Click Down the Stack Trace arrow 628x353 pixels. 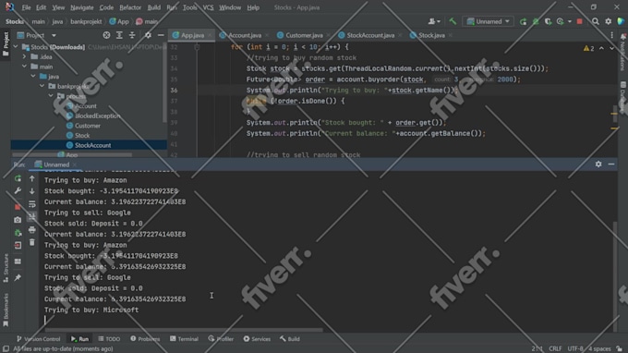point(32,191)
